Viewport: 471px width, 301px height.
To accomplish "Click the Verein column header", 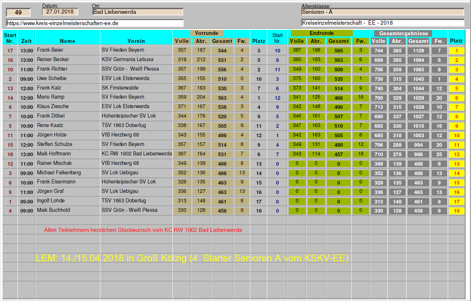I will (136, 41).
